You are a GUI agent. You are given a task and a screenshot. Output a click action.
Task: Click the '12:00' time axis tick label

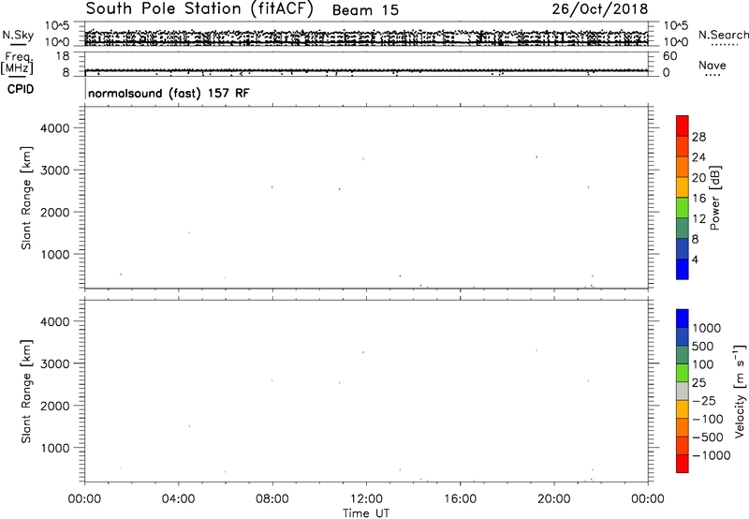point(366,499)
